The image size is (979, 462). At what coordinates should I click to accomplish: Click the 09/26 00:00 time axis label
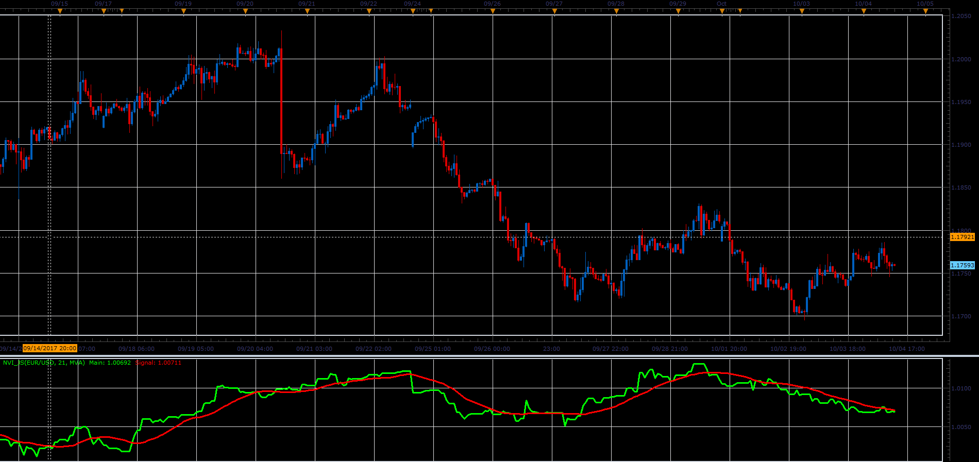coord(492,349)
